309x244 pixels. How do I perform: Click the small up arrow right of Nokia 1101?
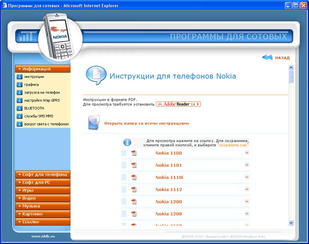coord(247,165)
